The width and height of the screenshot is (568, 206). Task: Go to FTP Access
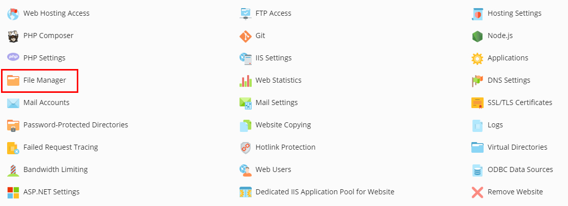point(274,13)
